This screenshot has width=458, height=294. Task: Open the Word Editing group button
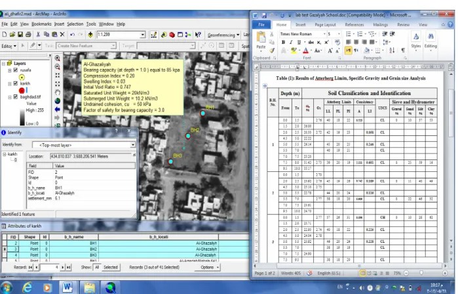click(430, 41)
